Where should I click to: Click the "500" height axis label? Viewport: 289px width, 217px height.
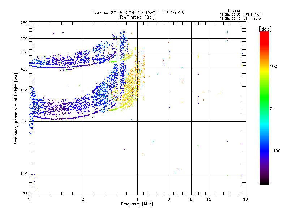tap(24, 52)
